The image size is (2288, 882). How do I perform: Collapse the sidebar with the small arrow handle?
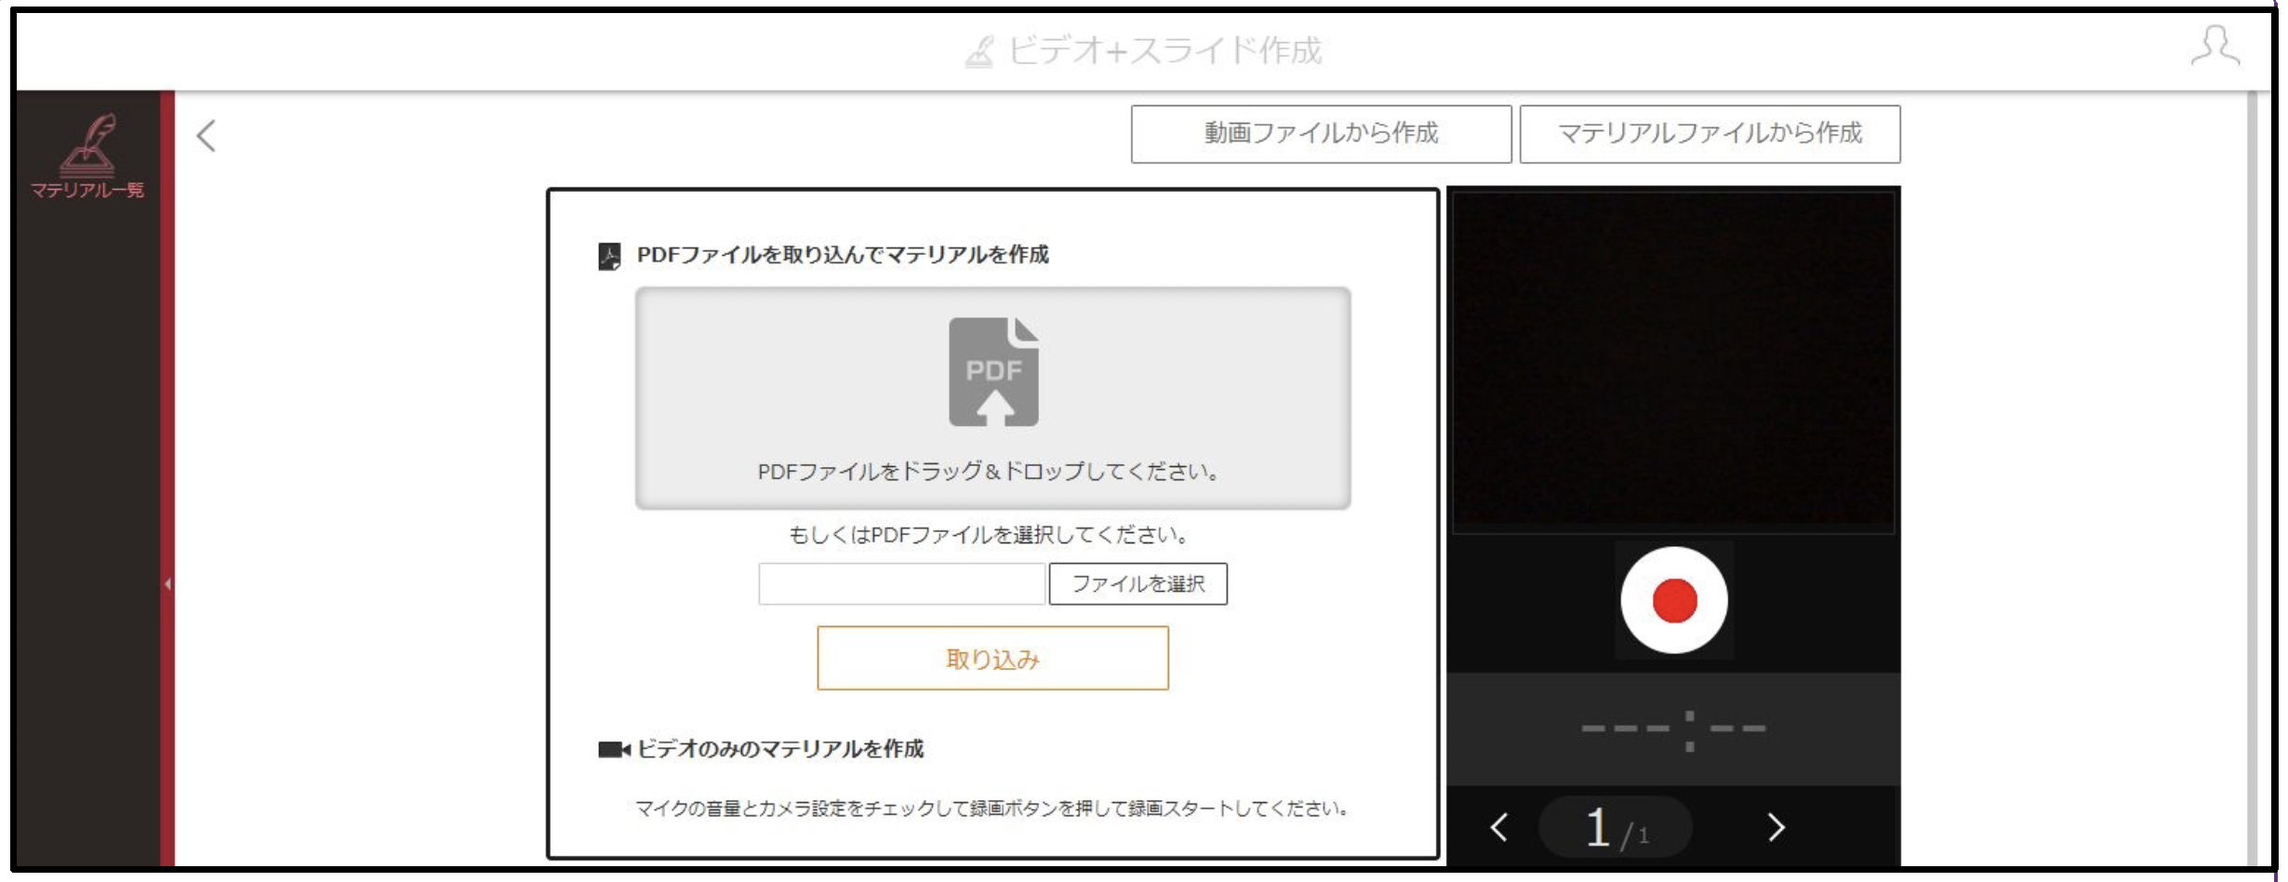point(167,584)
